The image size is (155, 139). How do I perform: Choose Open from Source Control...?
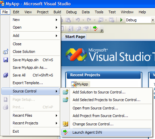click(106, 108)
